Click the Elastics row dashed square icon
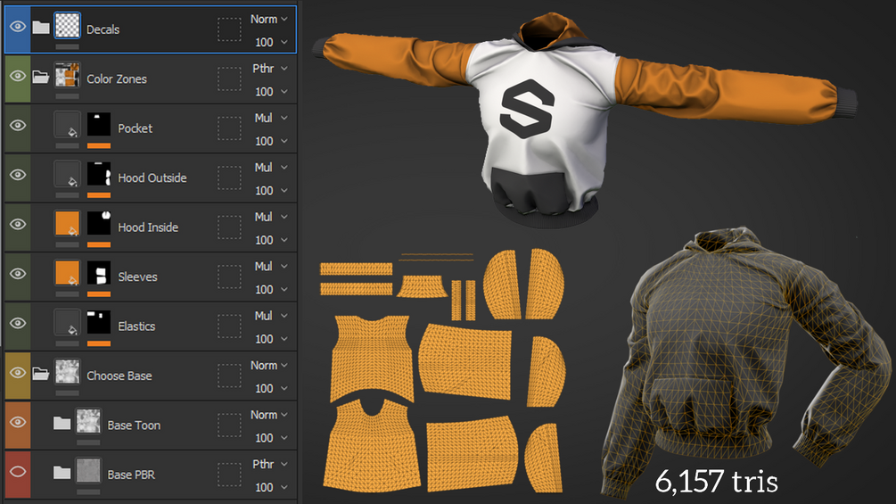This screenshot has height=504, width=896. (x=229, y=326)
